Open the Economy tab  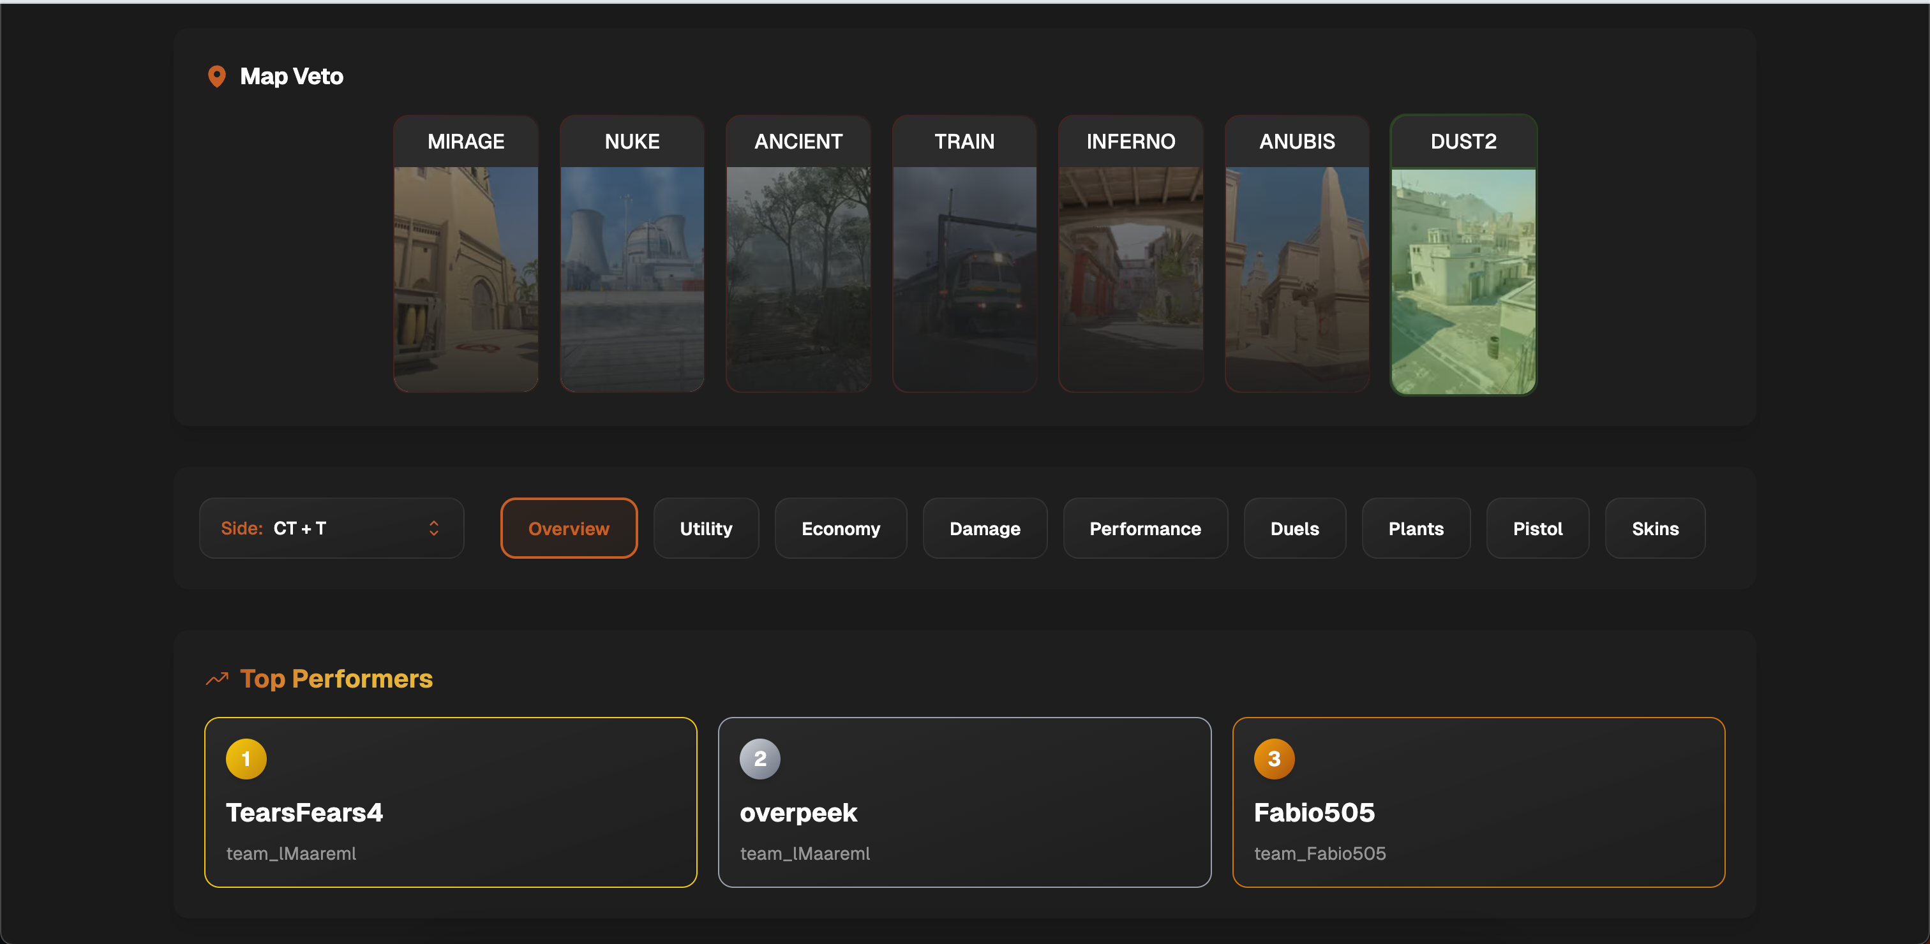tap(841, 527)
